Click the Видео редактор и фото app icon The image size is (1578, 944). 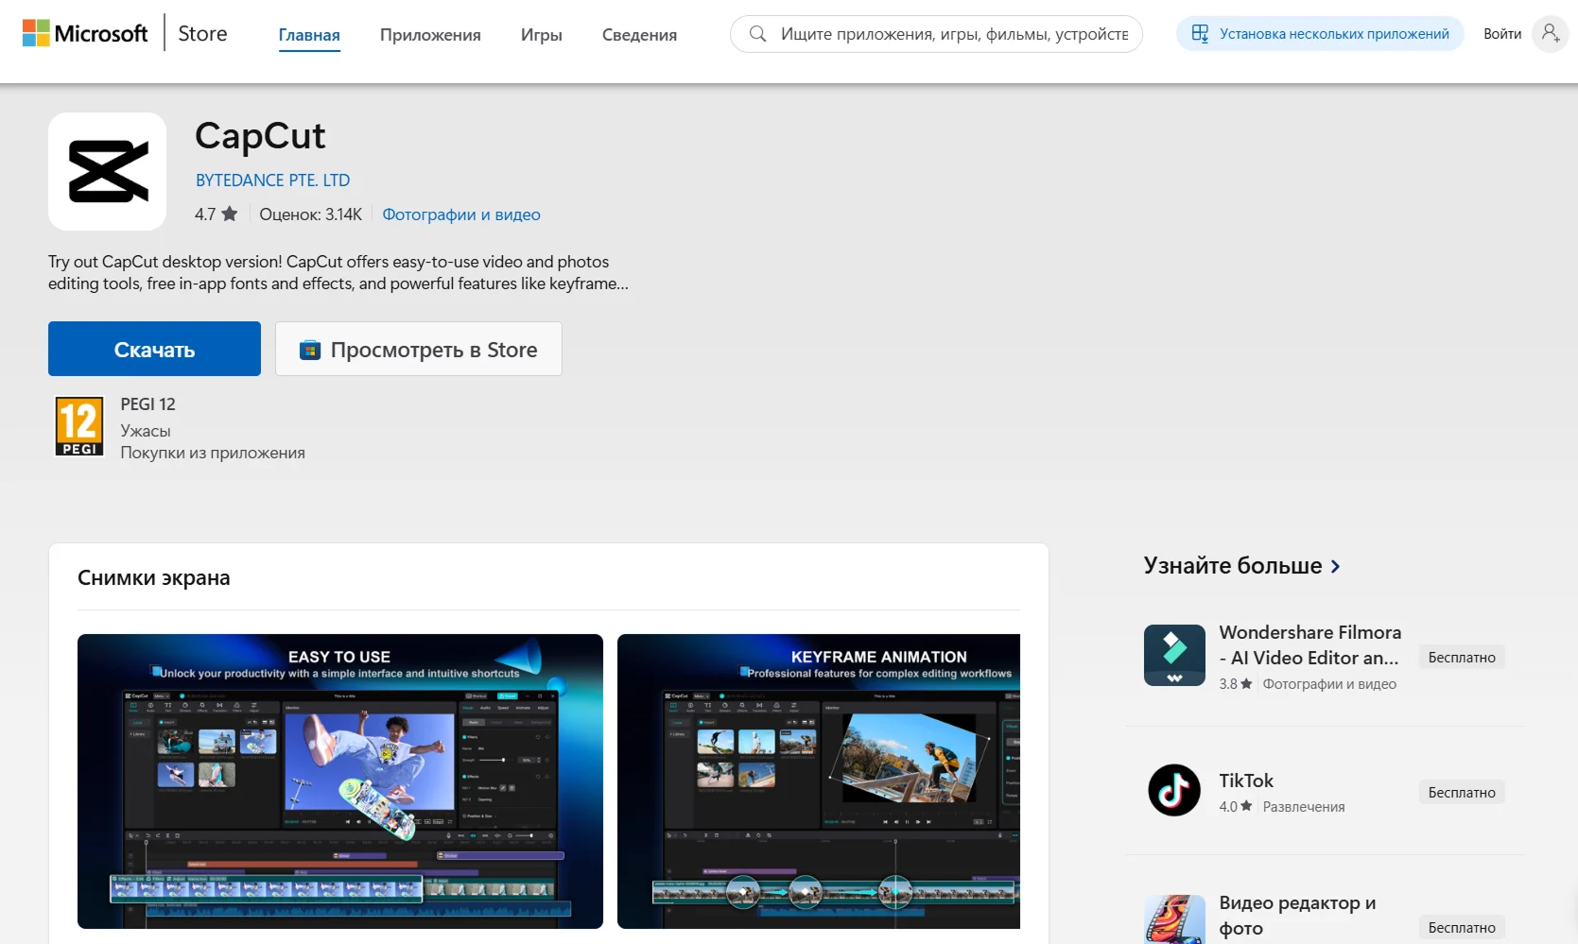click(1173, 918)
